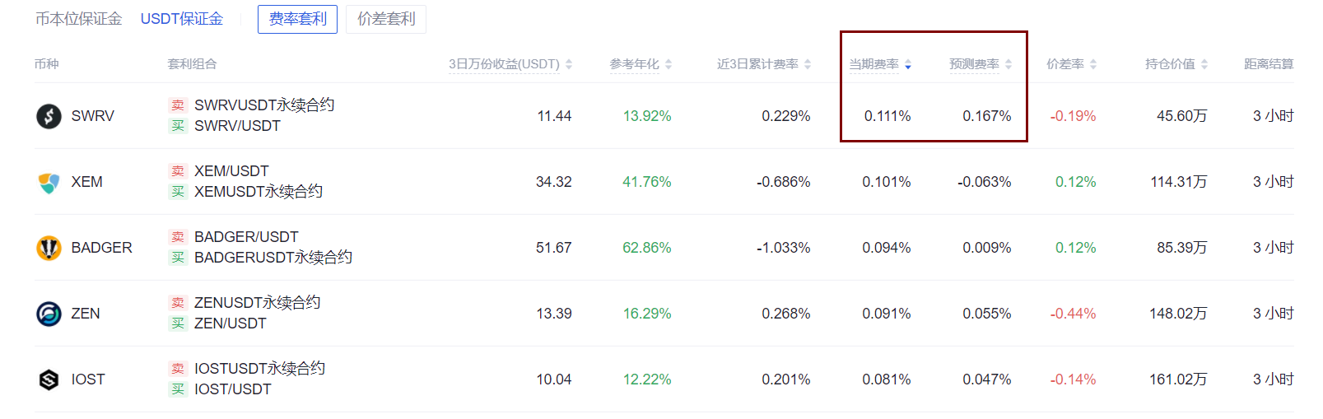Open SWRV/USDT spot pair link
1323x419 pixels.
pyautogui.click(x=237, y=126)
